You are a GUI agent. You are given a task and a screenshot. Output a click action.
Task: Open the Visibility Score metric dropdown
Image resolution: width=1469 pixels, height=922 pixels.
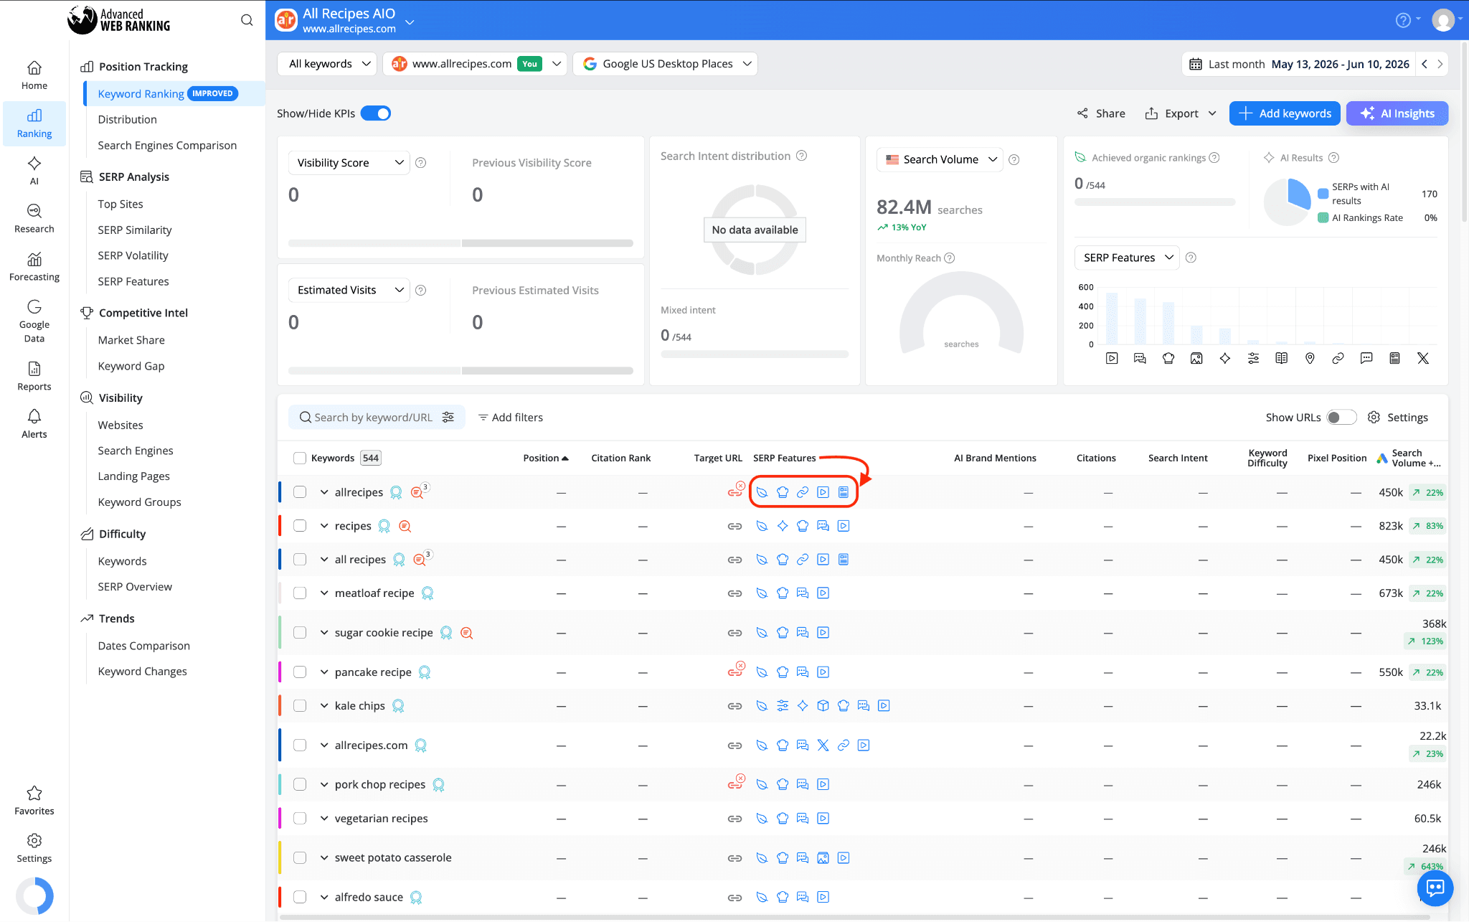tap(349, 163)
